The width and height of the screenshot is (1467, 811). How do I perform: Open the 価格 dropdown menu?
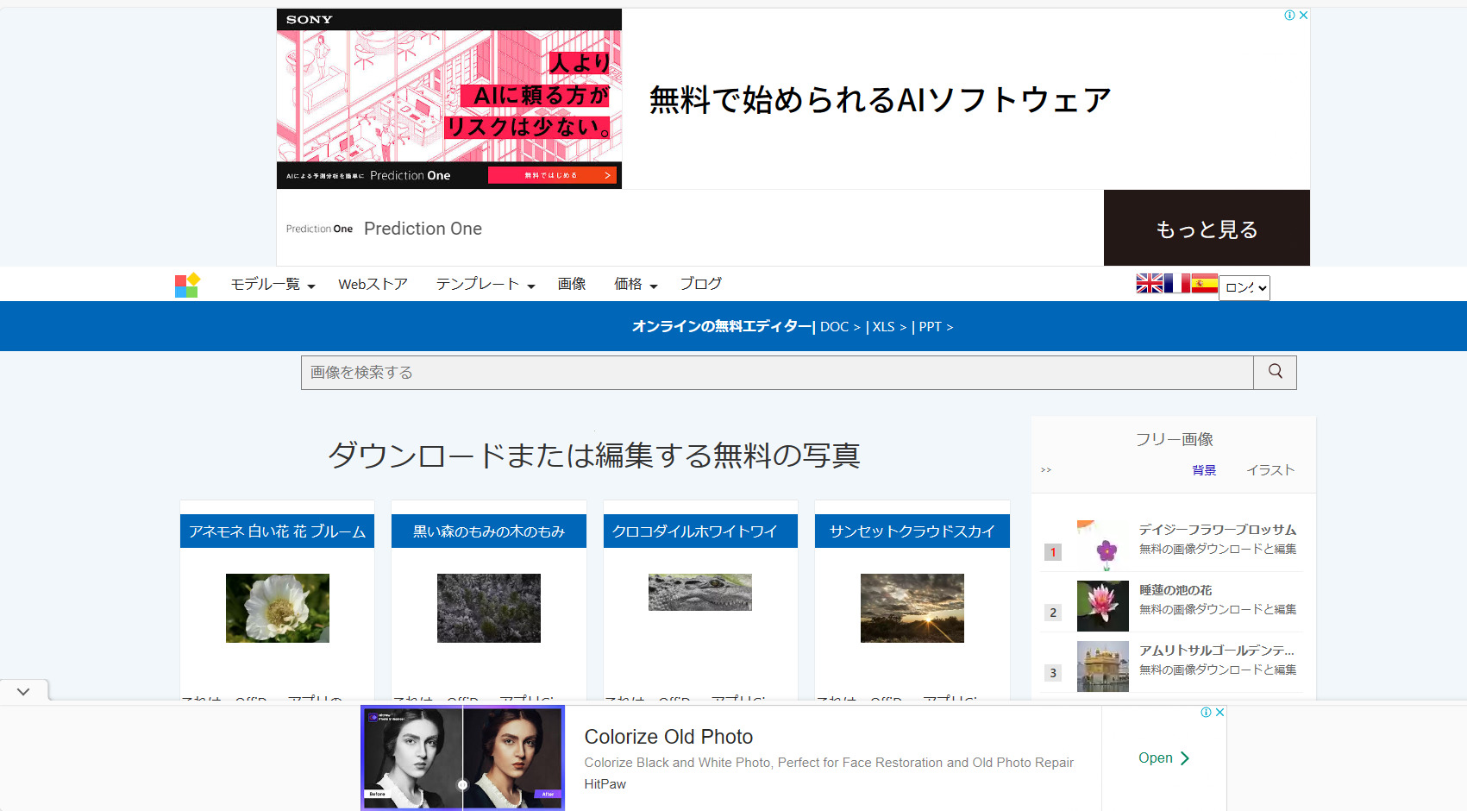[635, 285]
